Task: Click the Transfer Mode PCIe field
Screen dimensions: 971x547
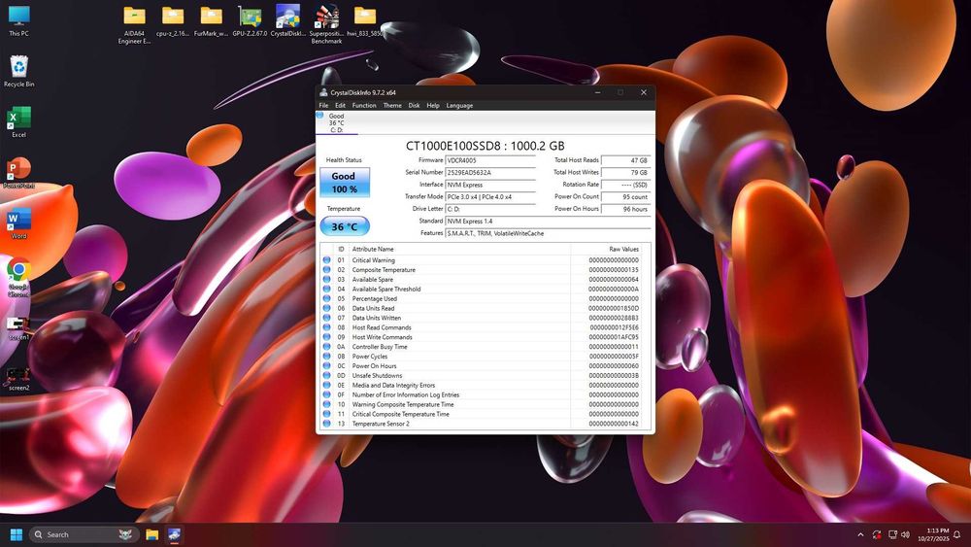Action: click(489, 197)
